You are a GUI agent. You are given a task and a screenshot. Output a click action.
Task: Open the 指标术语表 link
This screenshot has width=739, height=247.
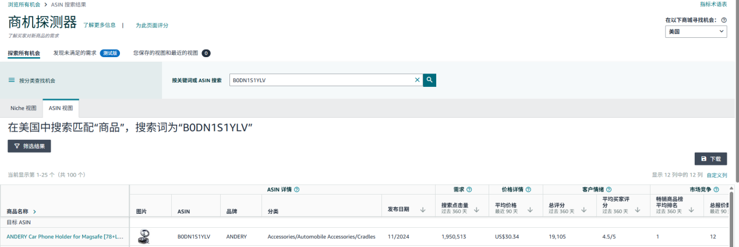tap(713, 4)
